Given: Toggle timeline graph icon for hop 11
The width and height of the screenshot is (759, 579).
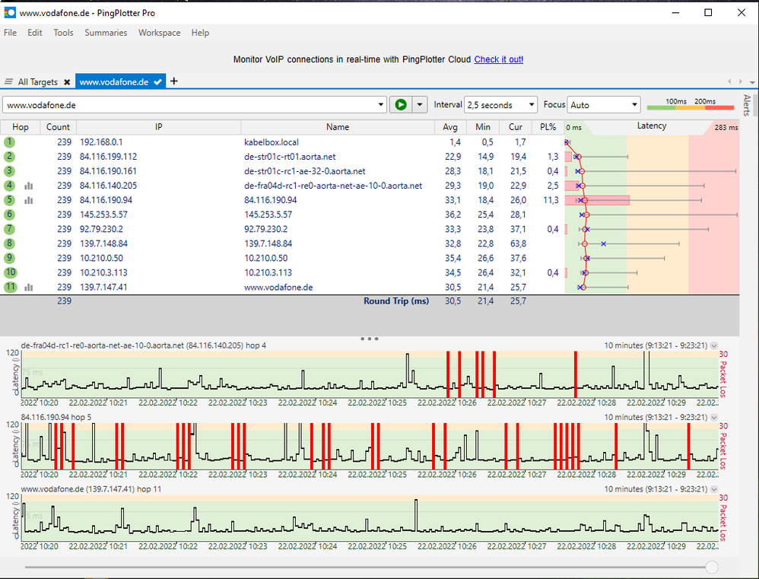Looking at the screenshot, I should coord(29,287).
